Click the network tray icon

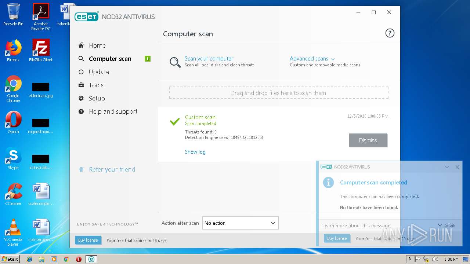tap(426, 259)
